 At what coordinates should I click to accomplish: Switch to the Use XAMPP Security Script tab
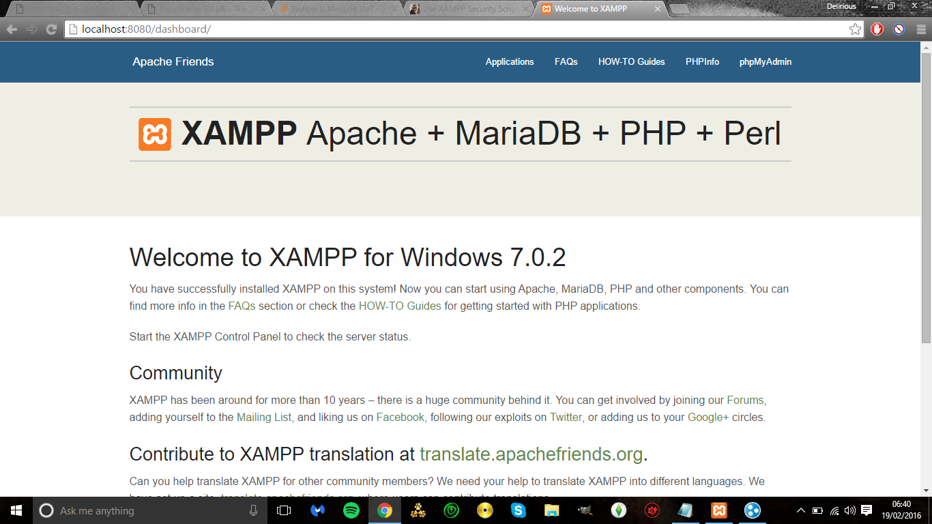click(467, 9)
